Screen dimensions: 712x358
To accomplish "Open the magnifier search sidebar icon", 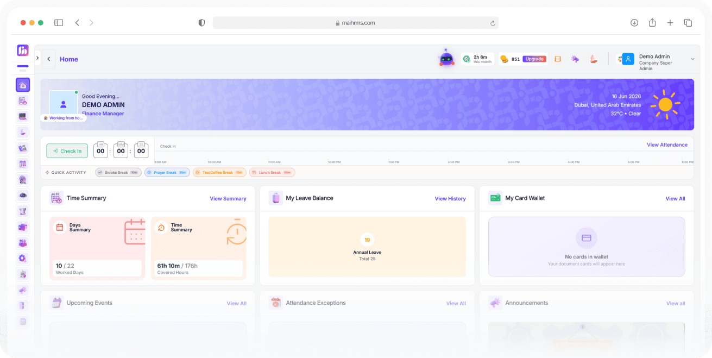I will click(x=23, y=179).
